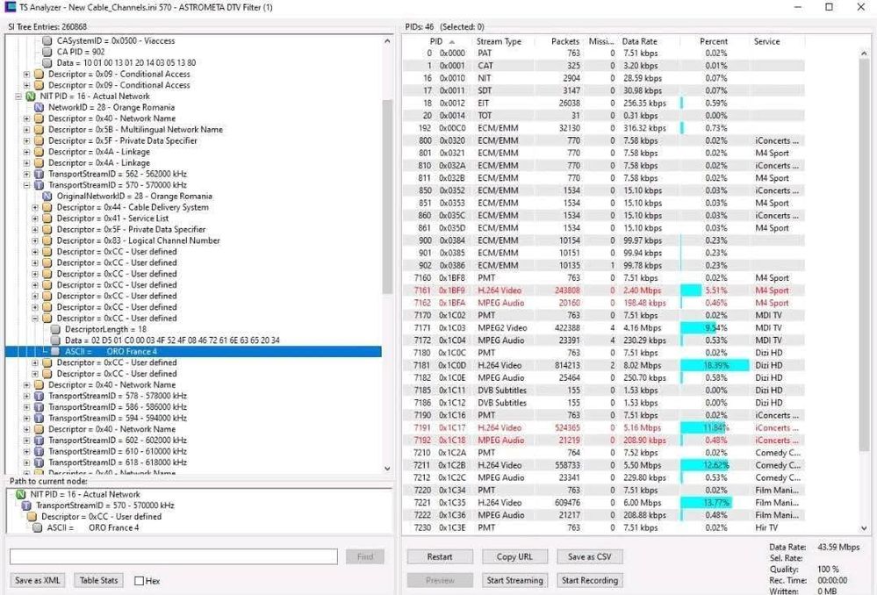Click the TS Analyzer title bar app icon

pos(11,7)
